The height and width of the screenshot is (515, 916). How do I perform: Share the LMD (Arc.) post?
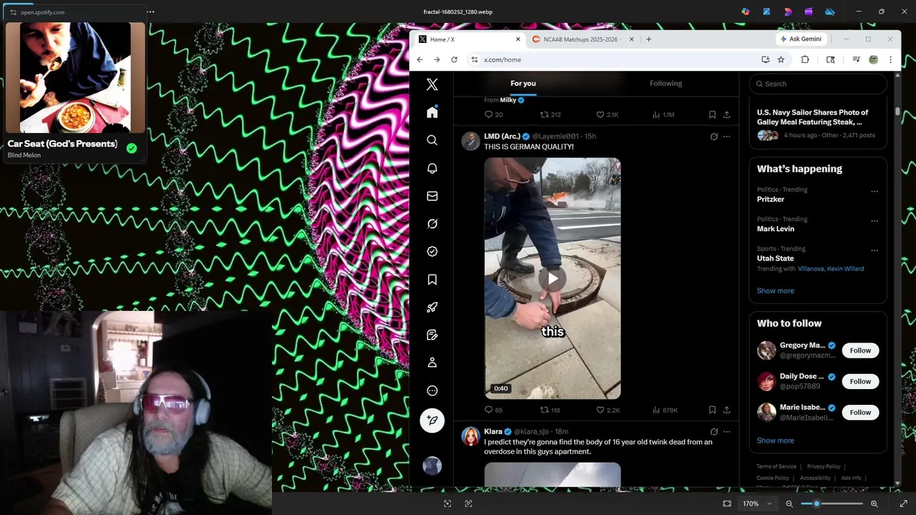(x=726, y=410)
